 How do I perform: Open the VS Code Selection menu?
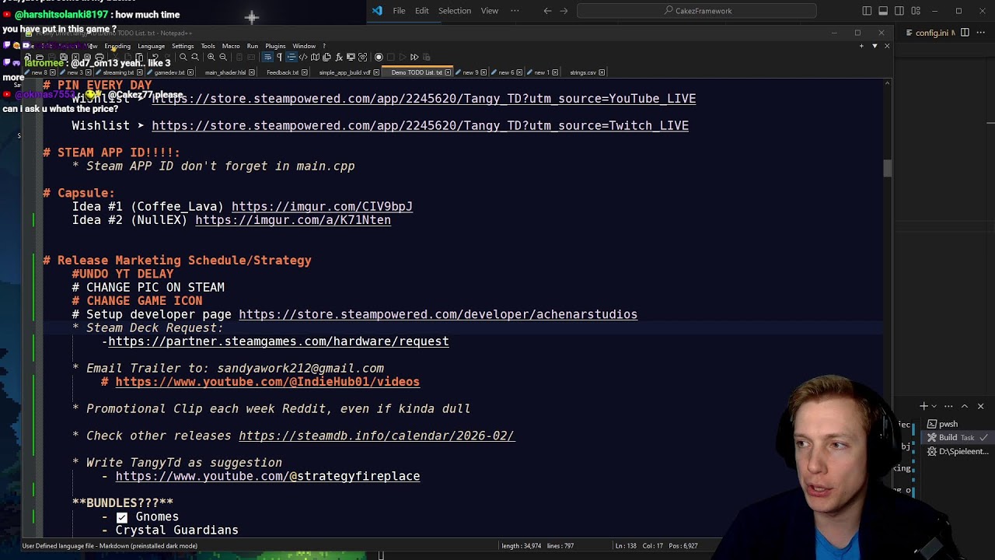(x=455, y=11)
